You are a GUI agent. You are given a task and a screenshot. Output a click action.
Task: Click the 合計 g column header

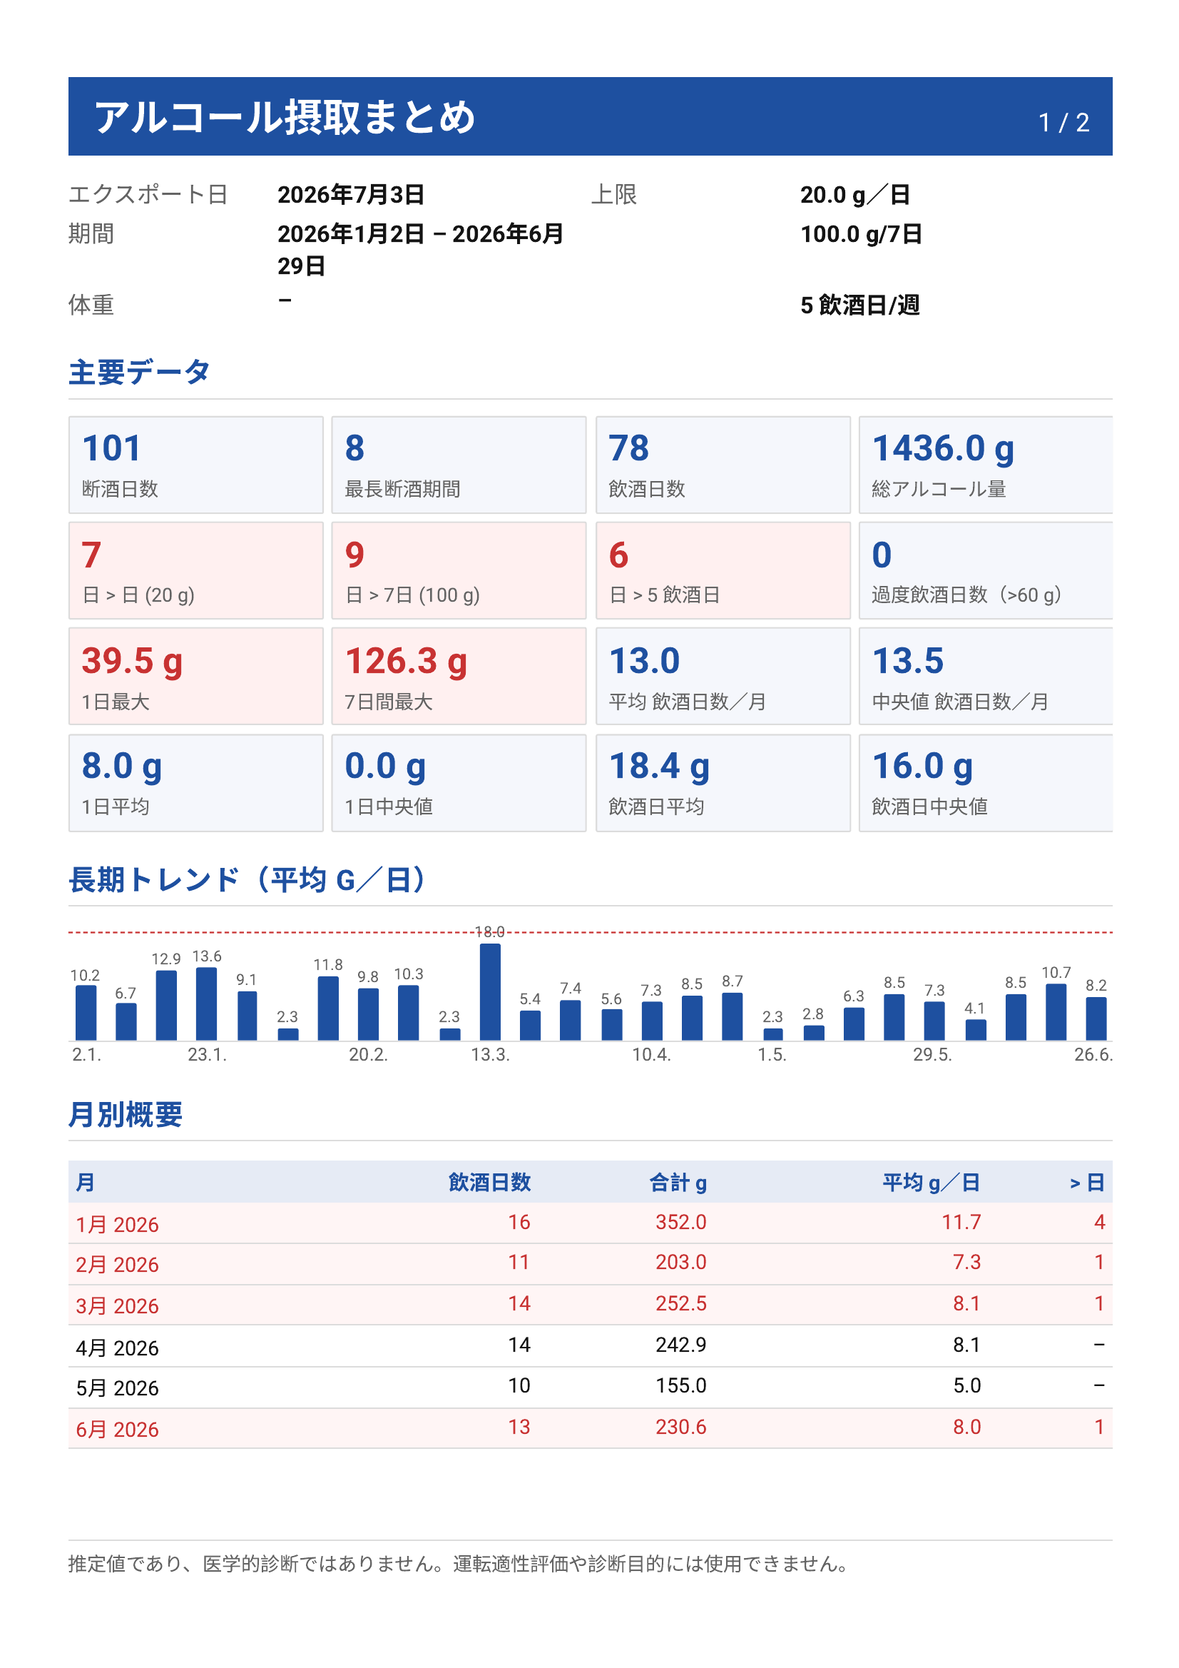pyautogui.click(x=678, y=1182)
